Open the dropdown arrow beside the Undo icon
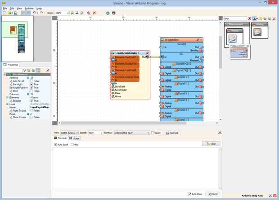This screenshot has height=200, width=279. [x=37, y=13]
